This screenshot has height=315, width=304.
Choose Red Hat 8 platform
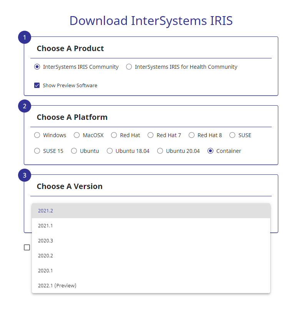click(x=191, y=135)
